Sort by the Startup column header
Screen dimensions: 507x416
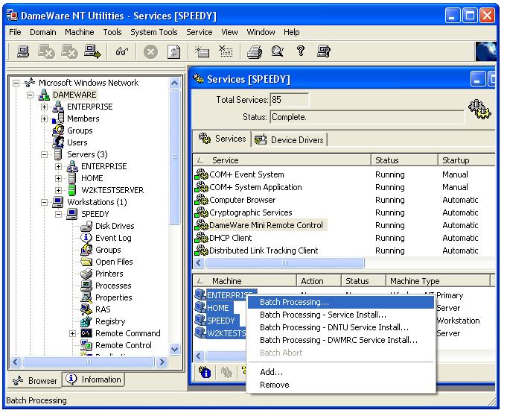pyautogui.click(x=466, y=160)
